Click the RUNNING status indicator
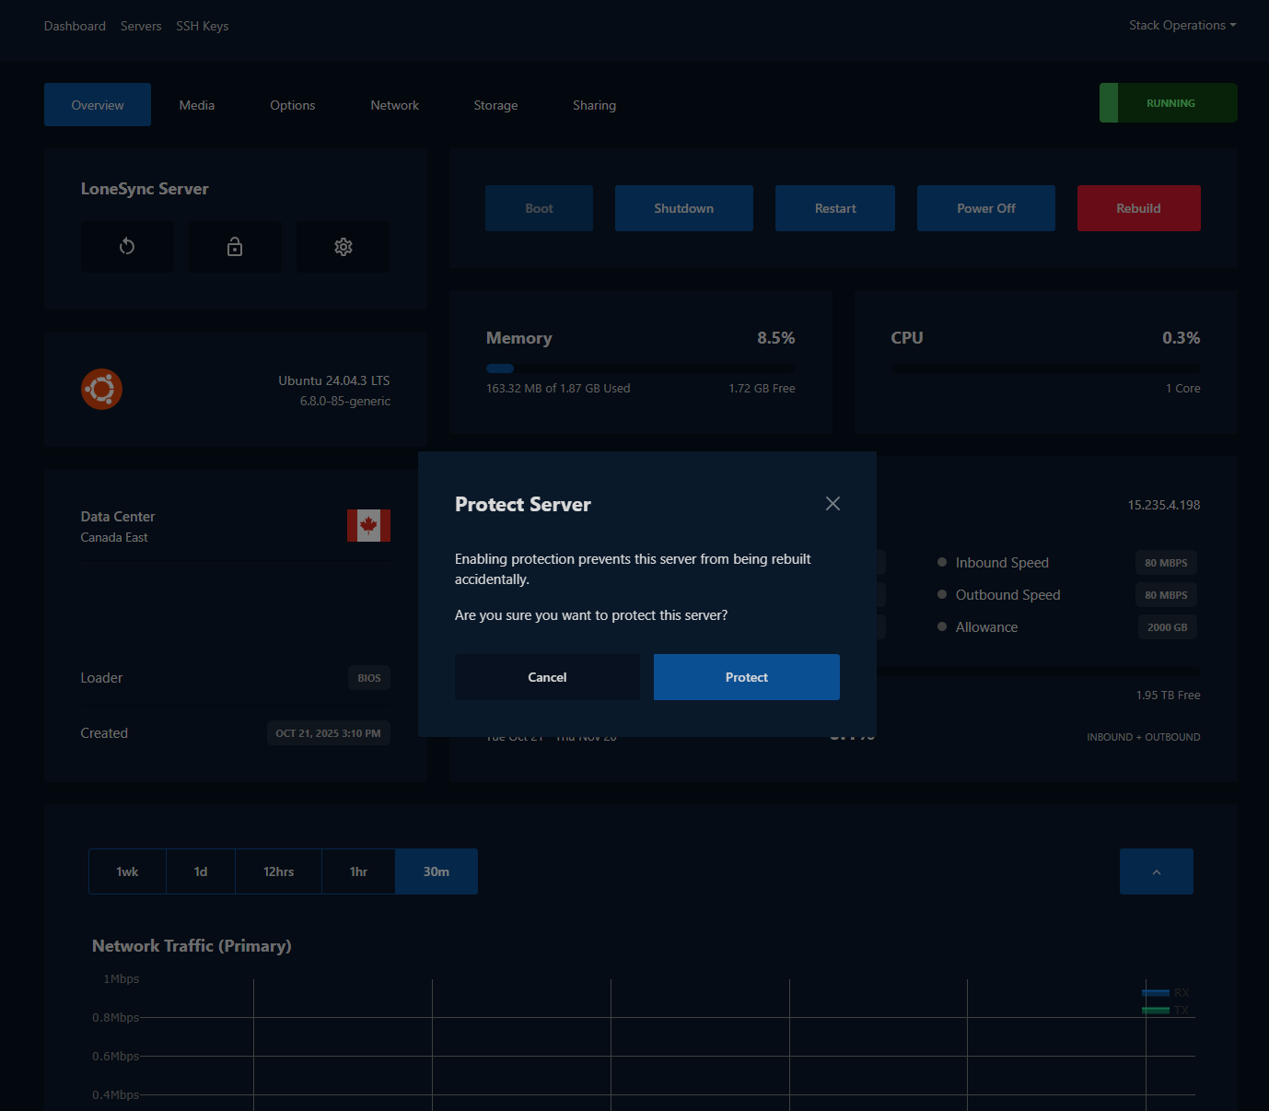The height and width of the screenshot is (1111, 1269). tap(1169, 103)
